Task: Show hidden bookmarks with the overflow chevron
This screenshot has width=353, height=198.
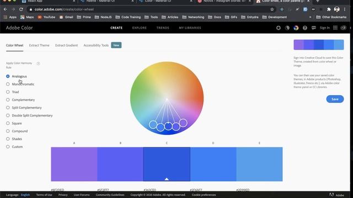Action: (x=310, y=17)
